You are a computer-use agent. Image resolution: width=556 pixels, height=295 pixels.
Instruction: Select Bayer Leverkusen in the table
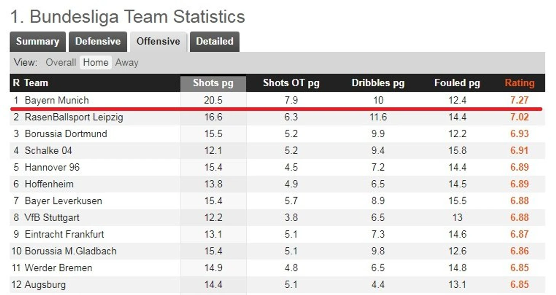pos(63,201)
